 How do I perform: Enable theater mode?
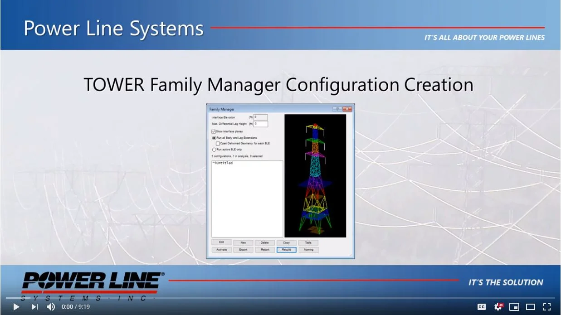pyautogui.click(x=531, y=307)
